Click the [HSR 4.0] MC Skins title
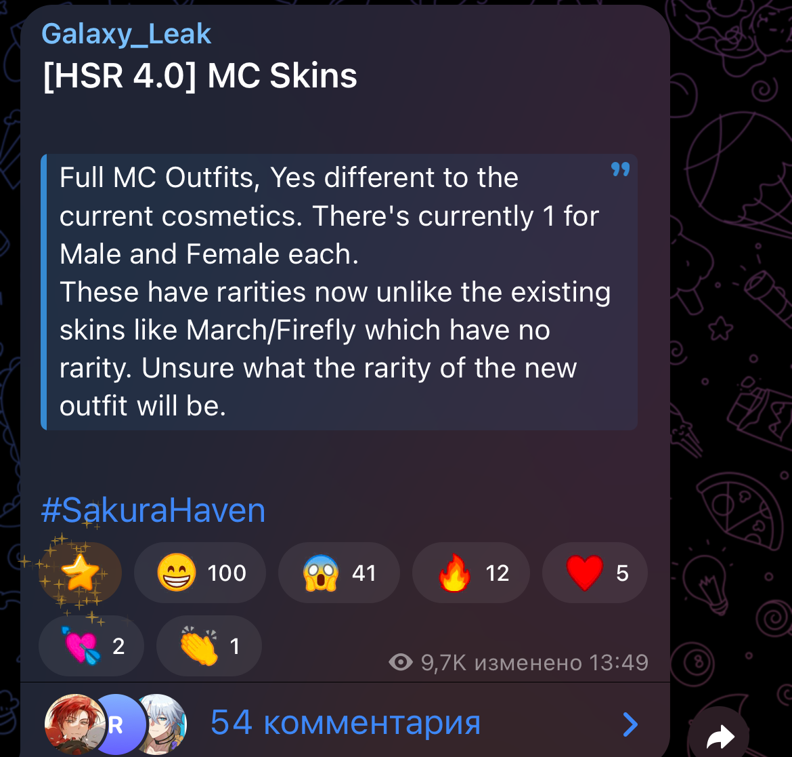The height and width of the screenshot is (757, 792). 200,76
